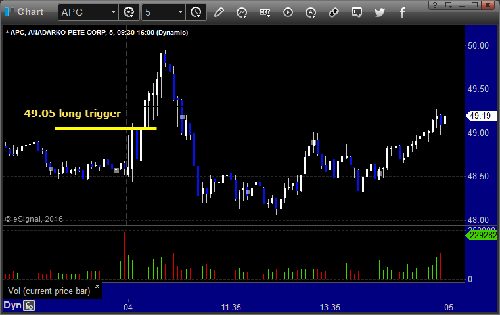Open the time template clock icon
The image size is (500, 315).
coord(196,12)
